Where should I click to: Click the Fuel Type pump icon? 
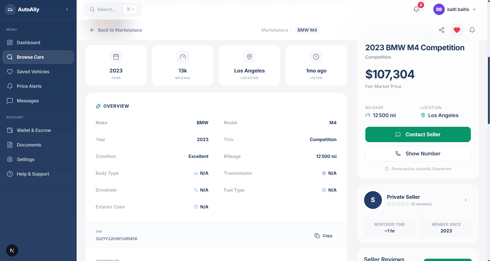pos(324,190)
